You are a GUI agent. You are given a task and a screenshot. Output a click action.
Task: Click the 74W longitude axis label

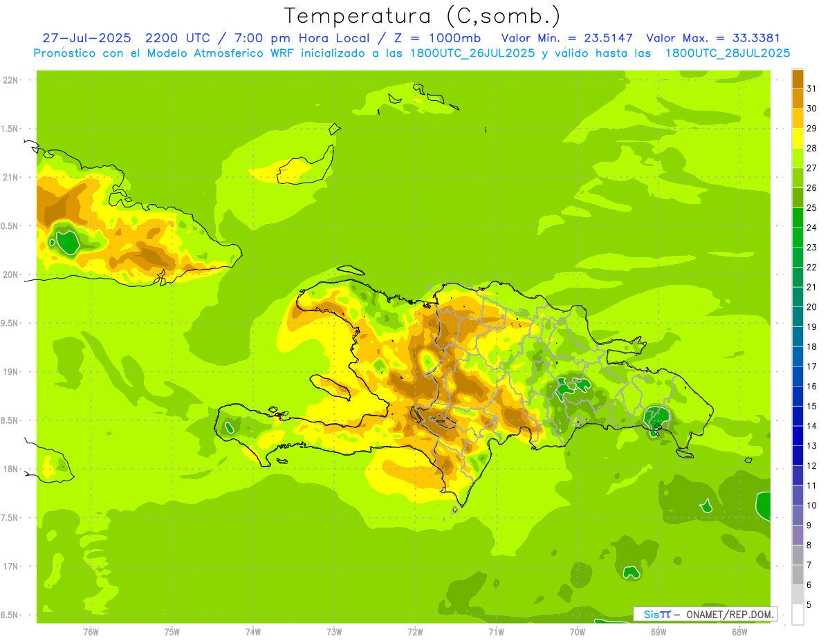point(252,631)
